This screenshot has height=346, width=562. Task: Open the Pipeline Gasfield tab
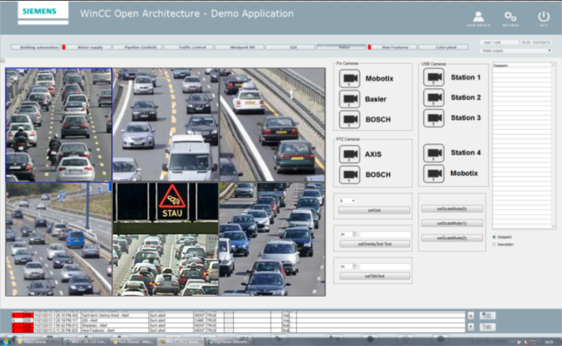click(138, 48)
